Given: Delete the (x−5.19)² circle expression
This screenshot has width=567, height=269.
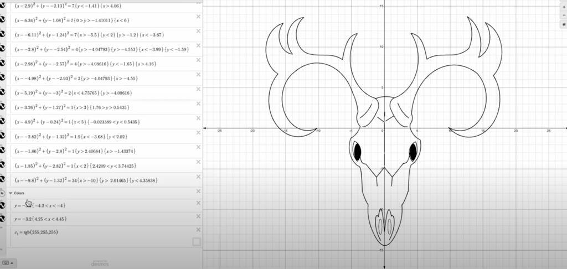Looking at the screenshot, I should [x=198, y=89].
